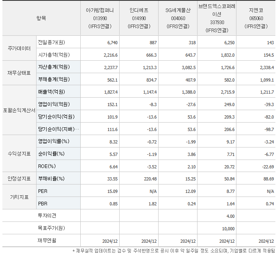Click the 투자의견 row label
The image size is (279, 254).
tap(47, 216)
